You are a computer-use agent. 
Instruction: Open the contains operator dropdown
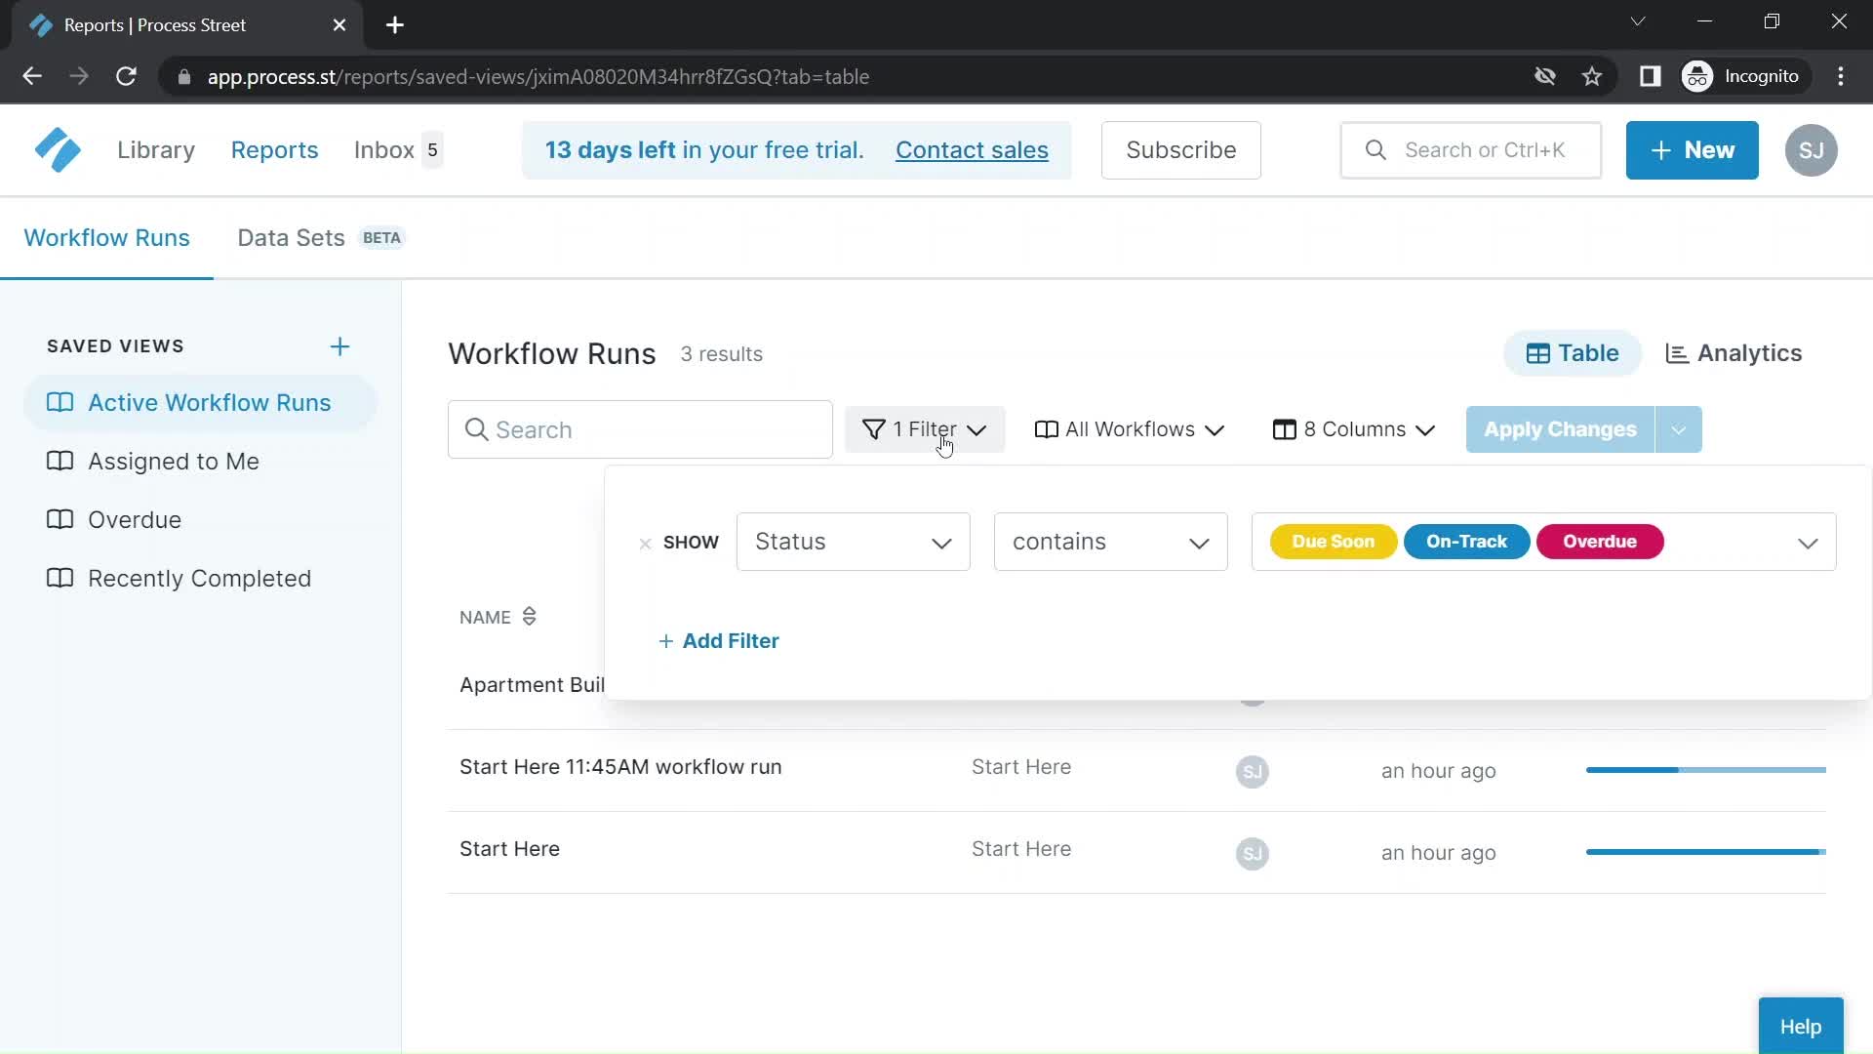tap(1110, 542)
